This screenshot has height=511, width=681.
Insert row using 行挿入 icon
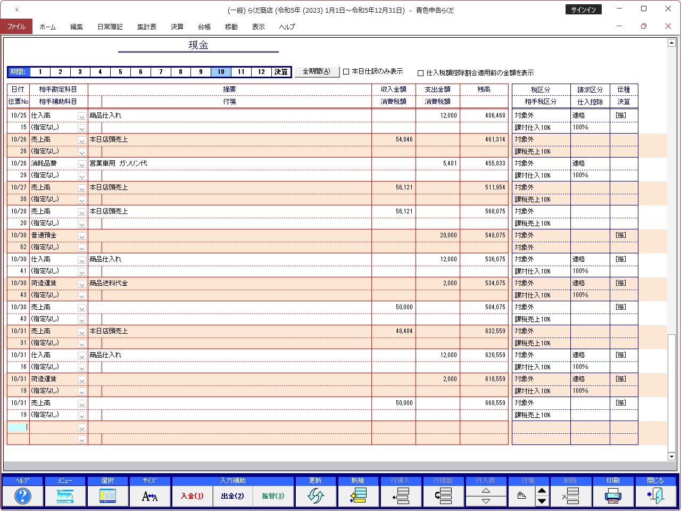(401, 496)
